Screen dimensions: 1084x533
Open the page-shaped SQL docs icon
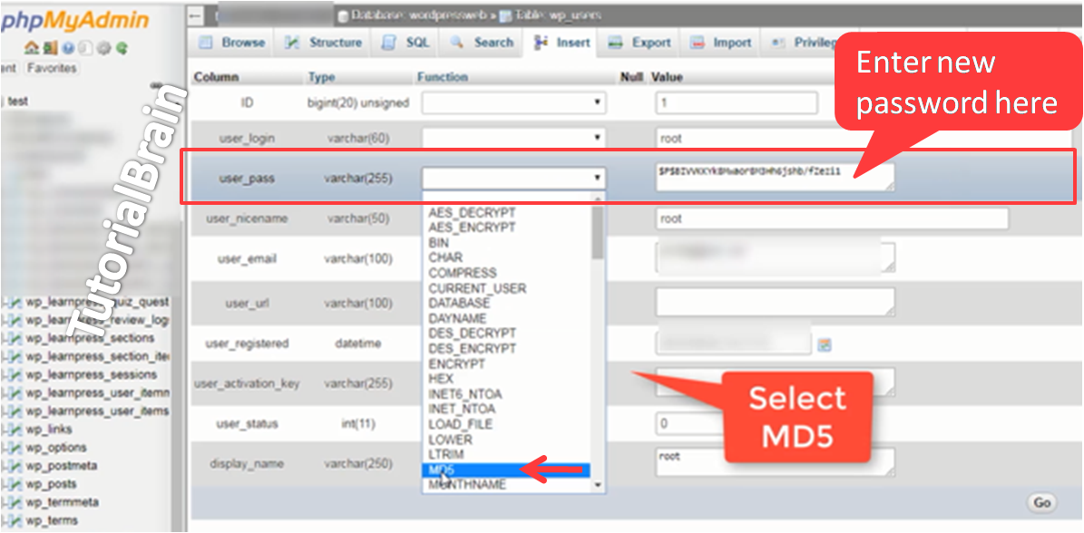point(85,49)
